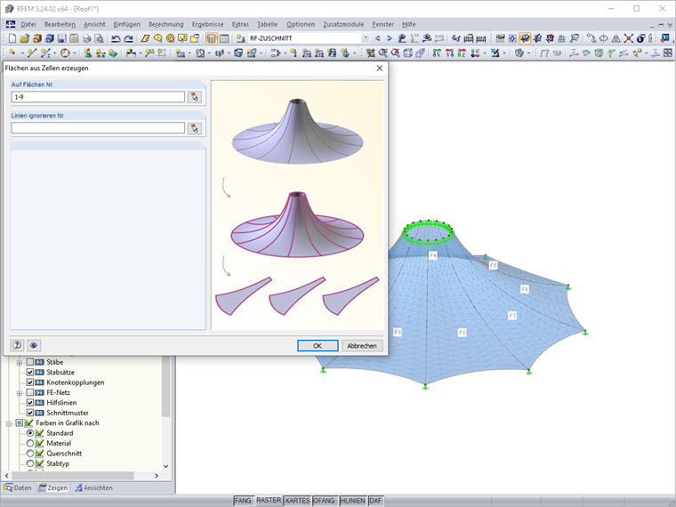Click the view in X direction icon
Viewport: 676px width, 507px height.
pos(437,53)
